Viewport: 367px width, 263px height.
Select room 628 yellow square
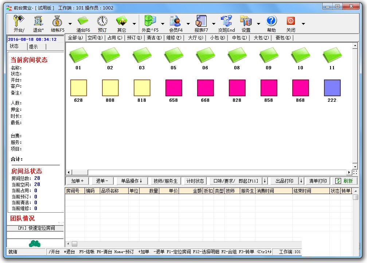79,88
